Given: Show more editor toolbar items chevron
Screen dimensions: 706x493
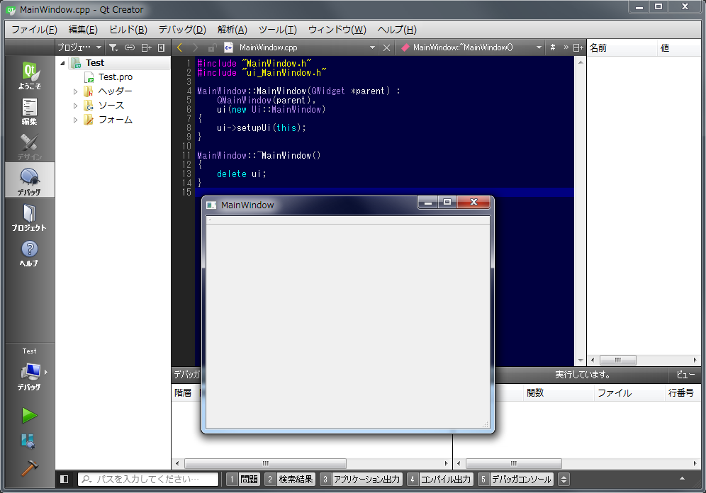Looking at the screenshot, I should coord(566,47).
